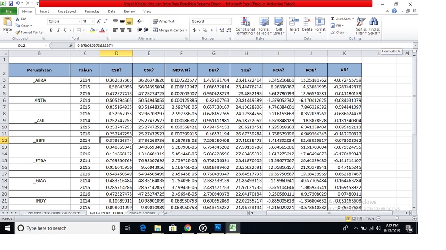Toggle Wrap Text on the cell
Viewport: 446px width, 250px height.
pyautogui.click(x=164, y=21)
